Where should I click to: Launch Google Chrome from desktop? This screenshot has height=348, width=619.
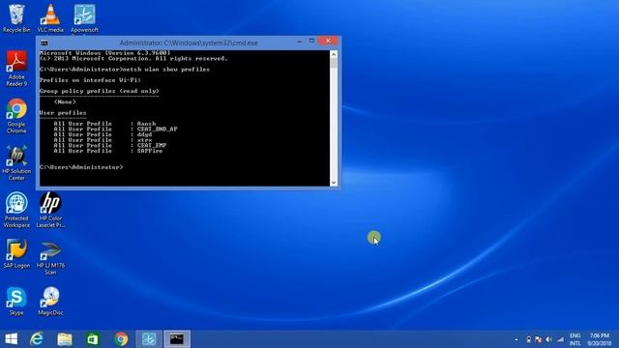point(16,116)
